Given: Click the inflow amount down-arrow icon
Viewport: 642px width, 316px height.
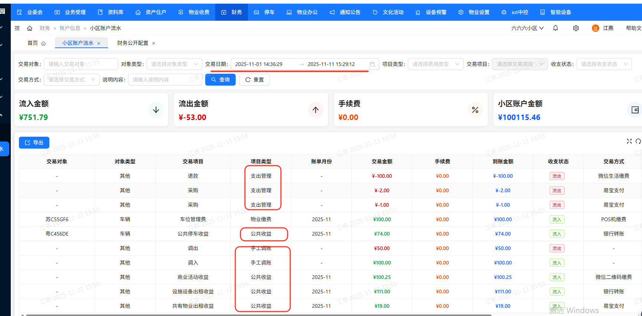Looking at the screenshot, I should tap(156, 110).
